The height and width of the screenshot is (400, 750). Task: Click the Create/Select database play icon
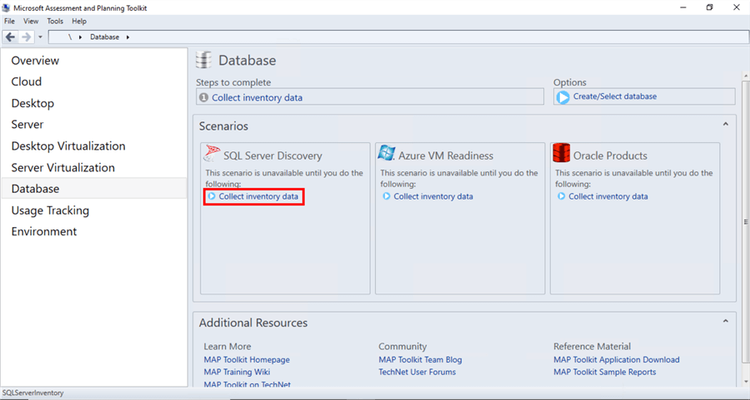(x=563, y=97)
